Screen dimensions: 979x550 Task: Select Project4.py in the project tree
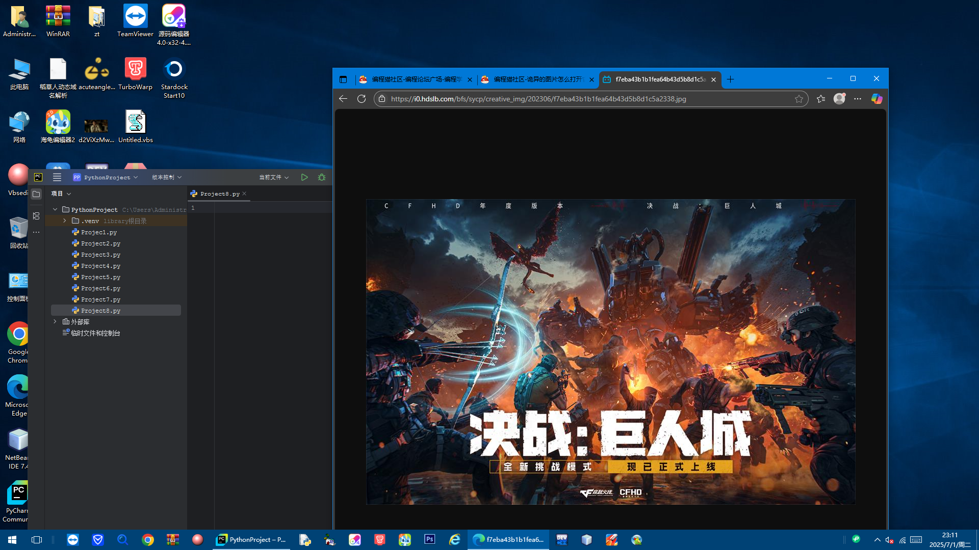[100, 266]
